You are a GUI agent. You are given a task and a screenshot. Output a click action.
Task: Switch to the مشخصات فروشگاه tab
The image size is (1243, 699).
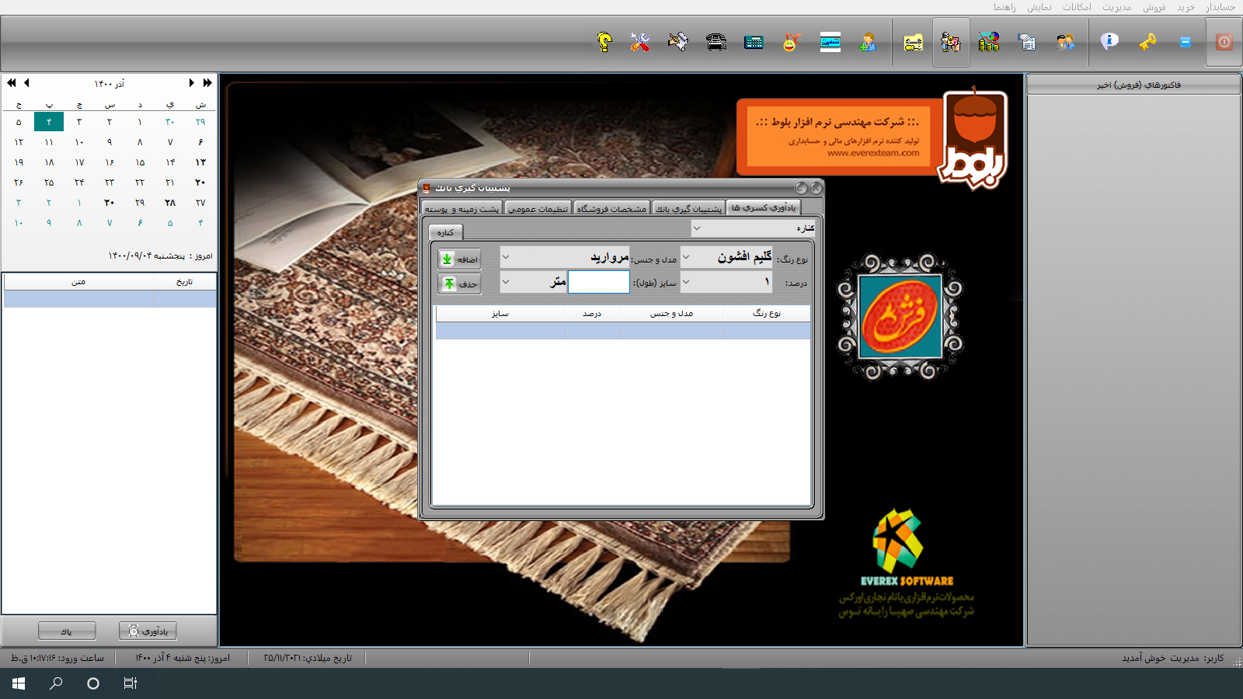tap(611, 209)
